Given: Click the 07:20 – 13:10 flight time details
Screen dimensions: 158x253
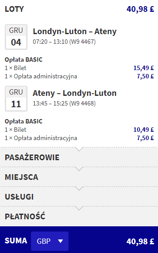Looking at the screenshot, I should [x=64, y=42].
